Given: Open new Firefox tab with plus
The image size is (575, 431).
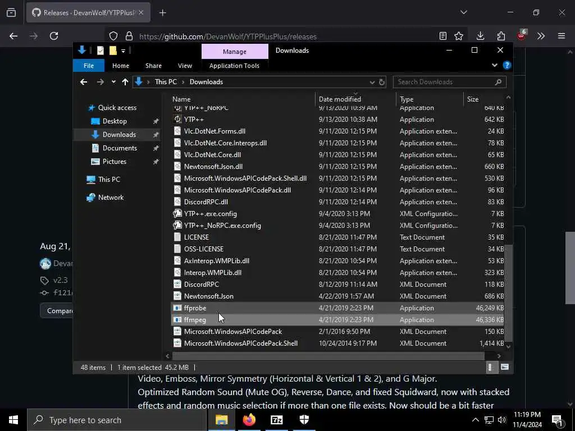Looking at the screenshot, I should tap(163, 13).
